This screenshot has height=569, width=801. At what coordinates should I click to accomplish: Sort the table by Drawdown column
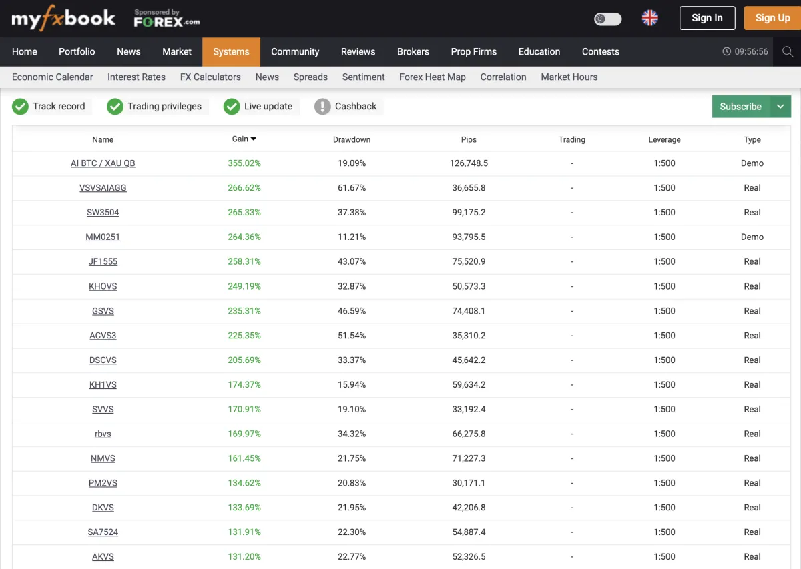coord(352,139)
